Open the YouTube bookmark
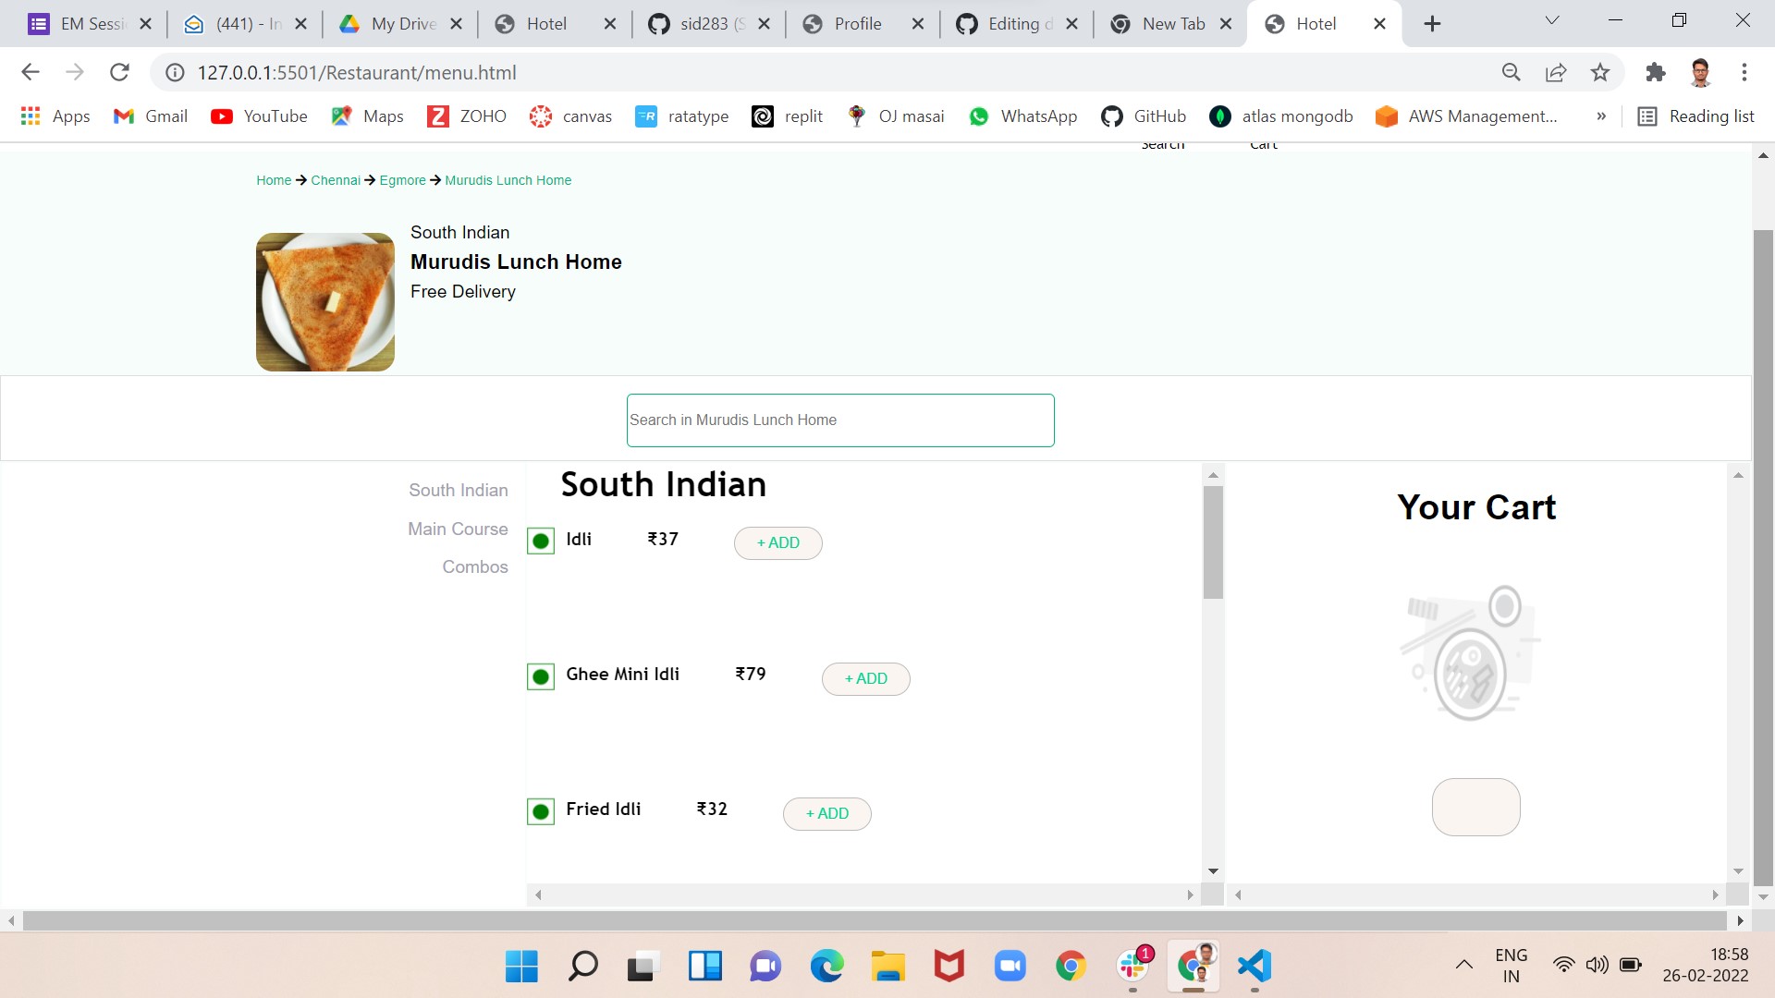 (259, 116)
